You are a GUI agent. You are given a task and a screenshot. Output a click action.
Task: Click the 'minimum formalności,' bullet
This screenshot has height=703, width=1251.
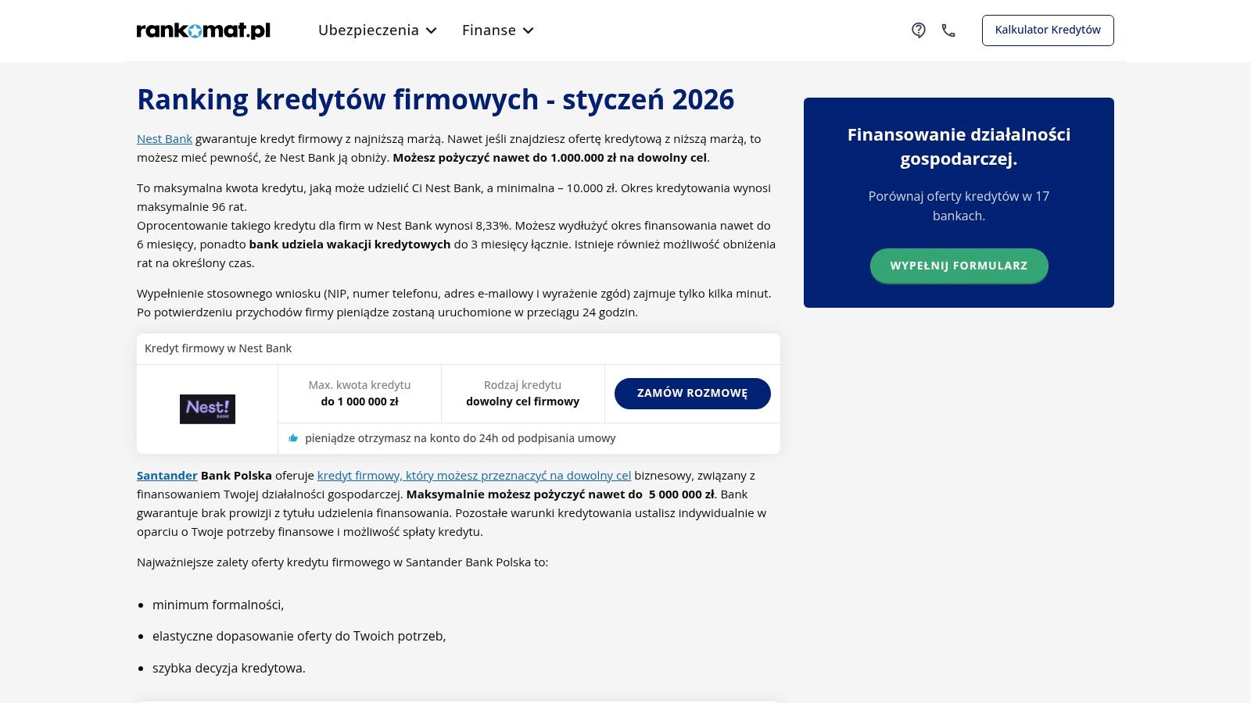coord(218,605)
